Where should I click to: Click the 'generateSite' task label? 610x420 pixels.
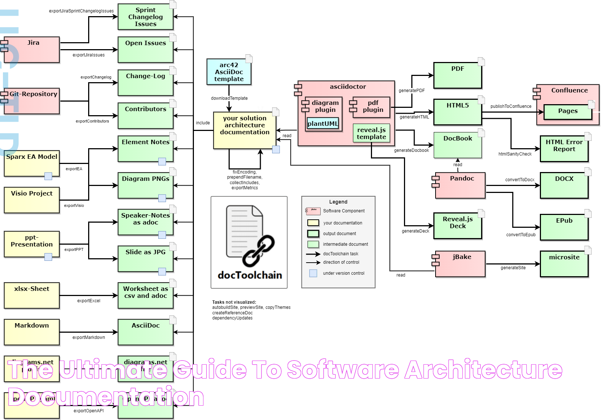pos(513,268)
